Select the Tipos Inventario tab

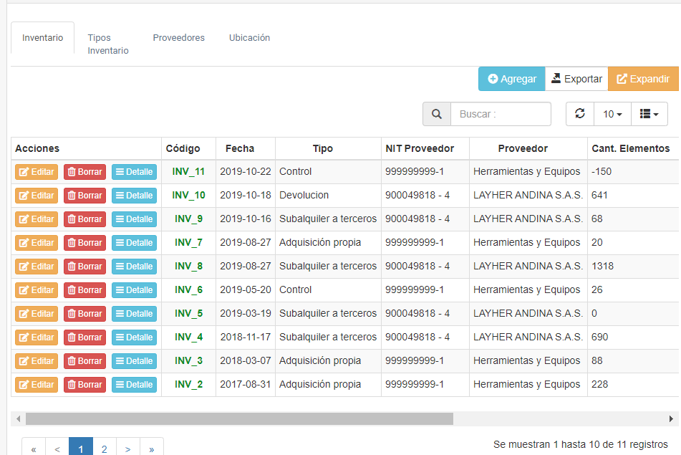coord(107,44)
